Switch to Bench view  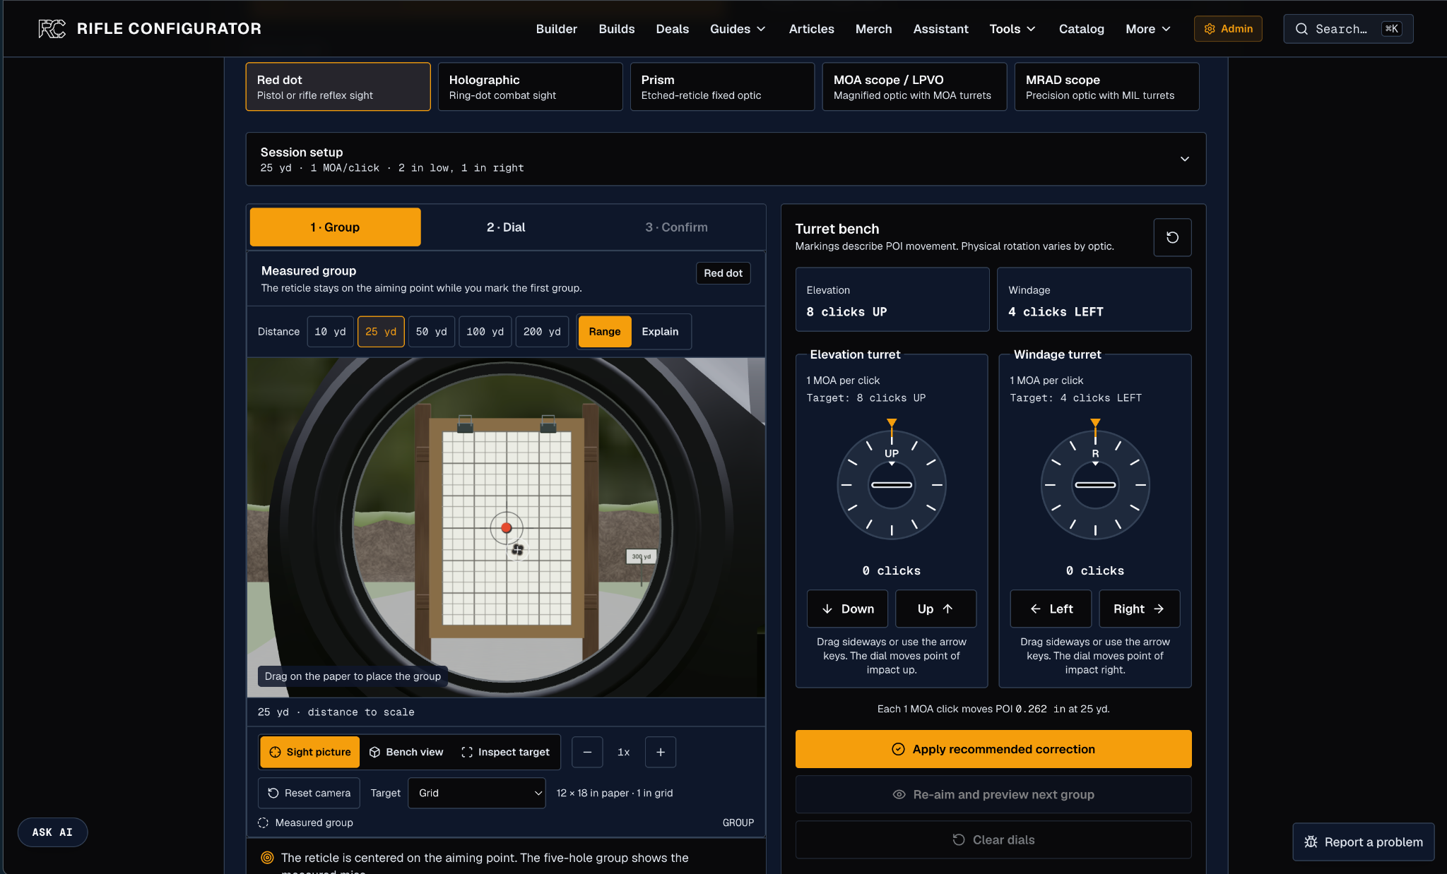pyautogui.click(x=406, y=752)
